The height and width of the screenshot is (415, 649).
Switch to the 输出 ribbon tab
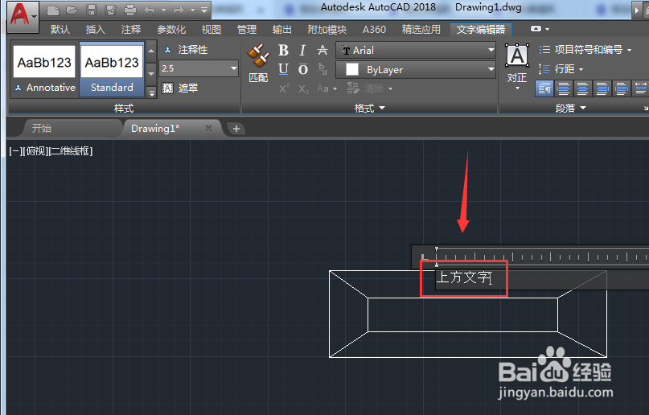click(282, 30)
